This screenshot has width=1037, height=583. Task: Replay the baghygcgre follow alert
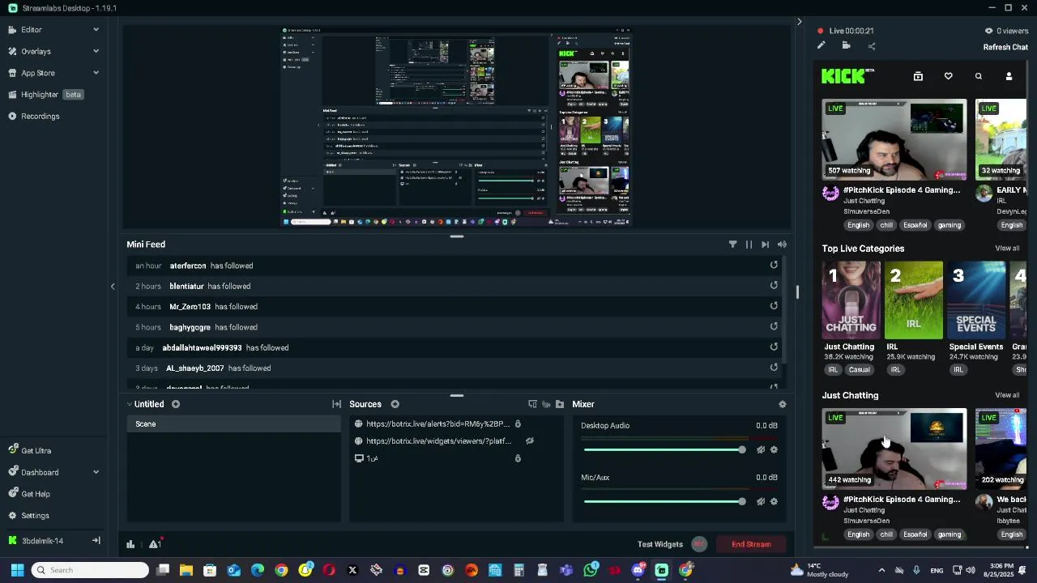point(774,326)
